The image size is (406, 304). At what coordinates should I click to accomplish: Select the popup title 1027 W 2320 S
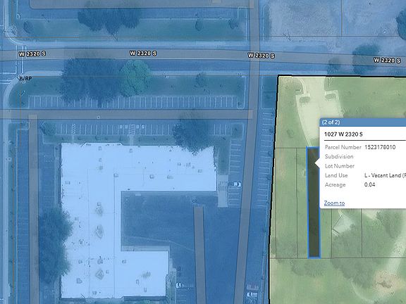coord(343,134)
